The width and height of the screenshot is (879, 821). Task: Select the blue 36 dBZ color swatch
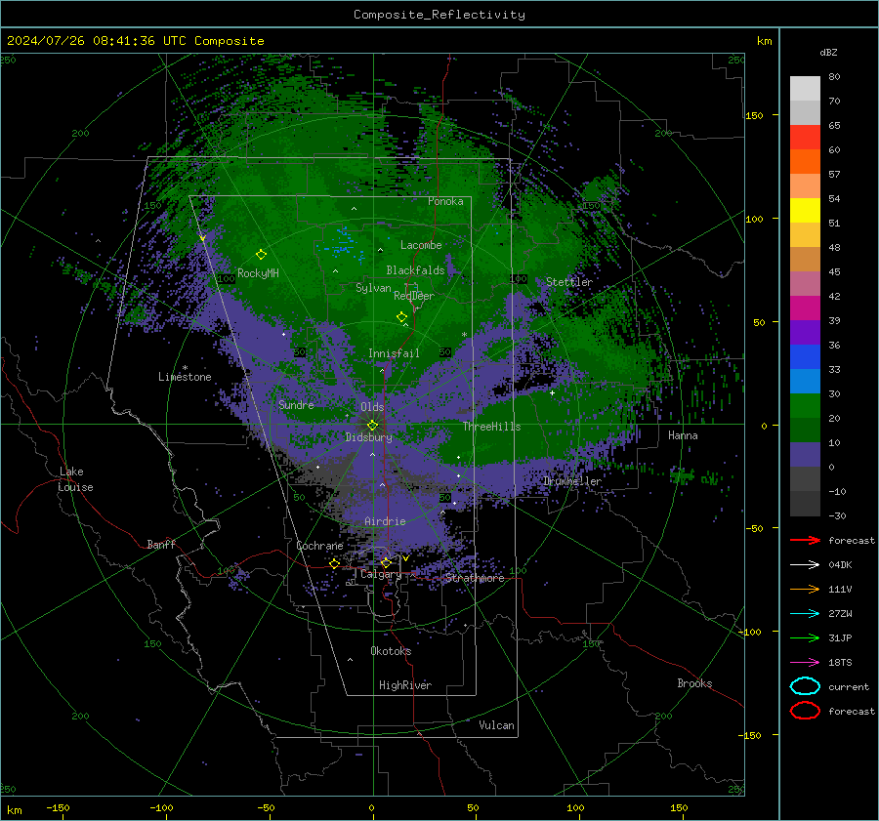point(805,357)
